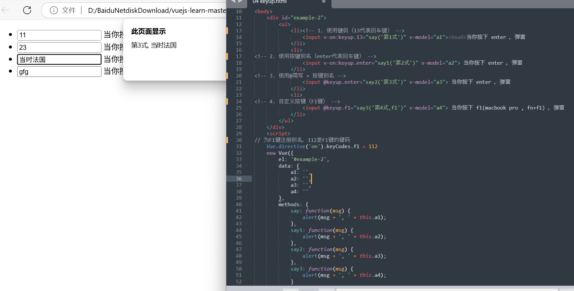574x291 pixels.
Task: Click '#example-2' string on line 33
Action: (309, 159)
